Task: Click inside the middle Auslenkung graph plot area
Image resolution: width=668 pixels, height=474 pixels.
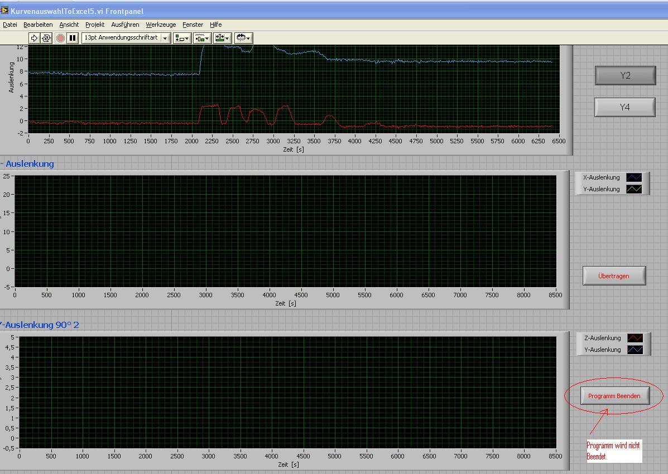Action: (x=285, y=231)
